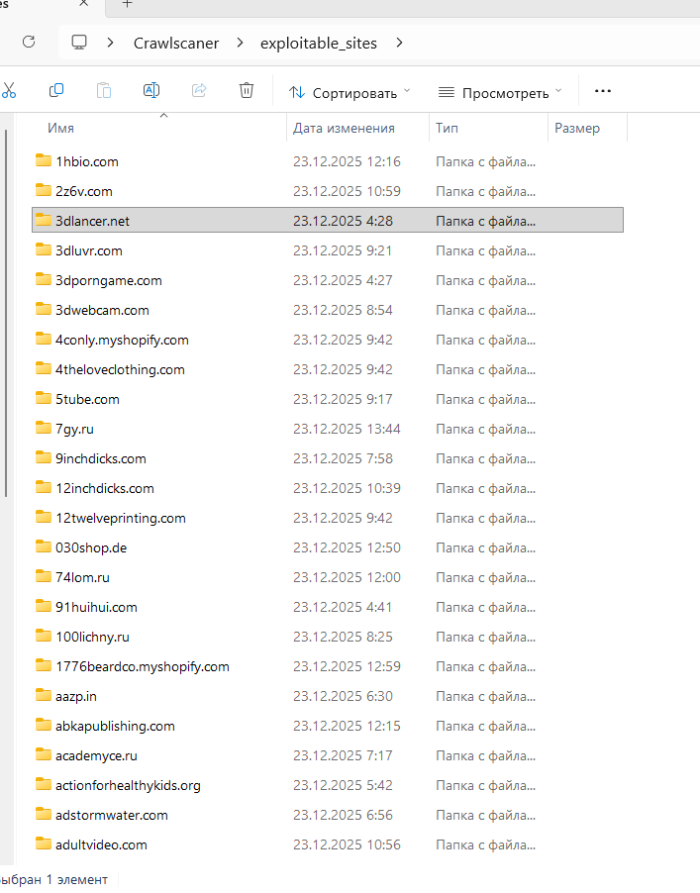This screenshot has height=893, width=700.
Task: Click date 23.12.2025 13:44 cell
Action: 347,429
